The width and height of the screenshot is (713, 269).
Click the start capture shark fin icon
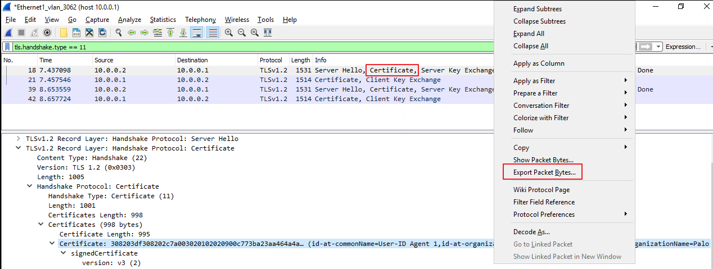[x=9, y=33]
